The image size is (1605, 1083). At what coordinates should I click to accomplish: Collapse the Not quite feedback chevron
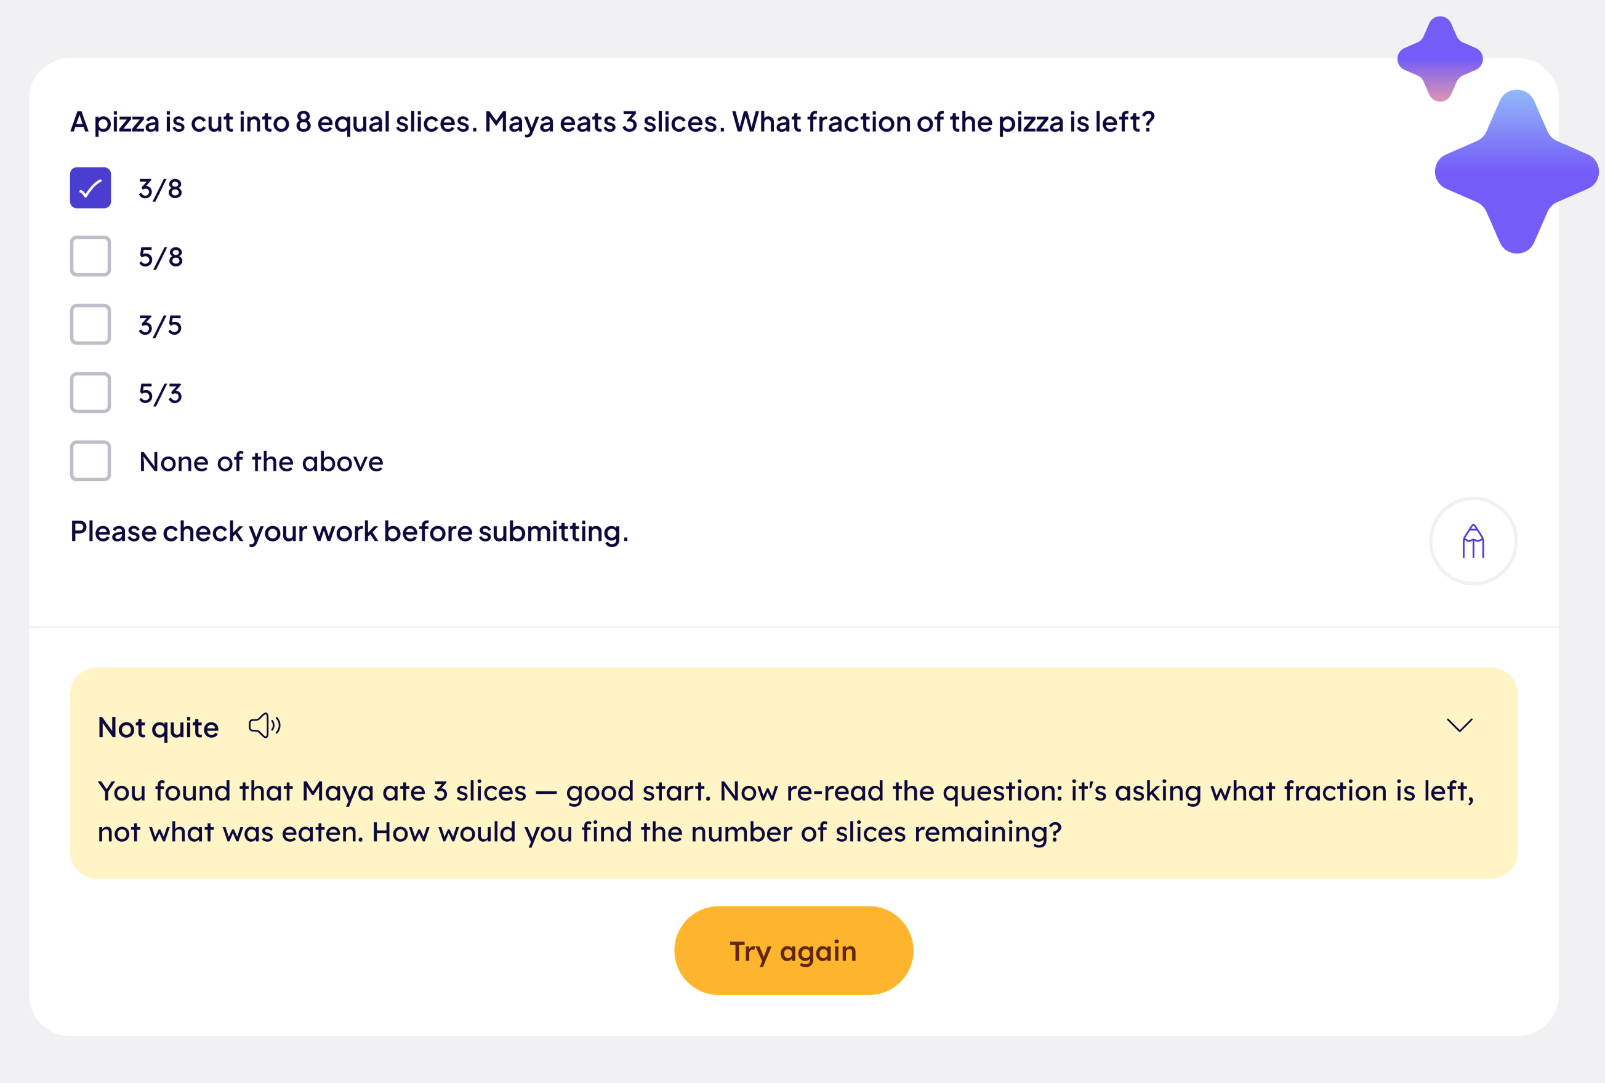tap(1459, 725)
